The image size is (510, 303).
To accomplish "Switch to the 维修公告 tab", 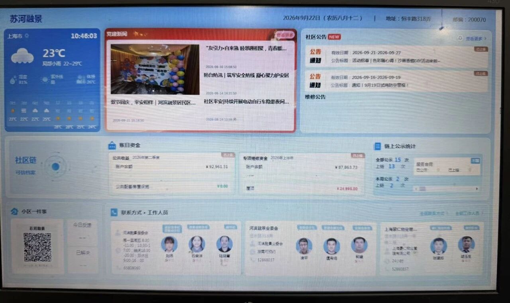I will [x=316, y=97].
